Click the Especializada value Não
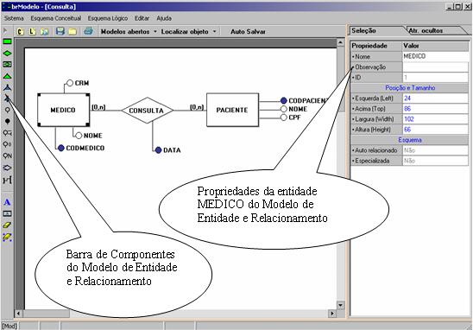 point(435,161)
